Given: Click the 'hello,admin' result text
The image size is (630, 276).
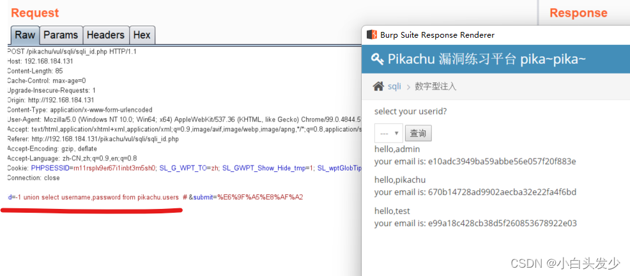Looking at the screenshot, I should (397, 149).
